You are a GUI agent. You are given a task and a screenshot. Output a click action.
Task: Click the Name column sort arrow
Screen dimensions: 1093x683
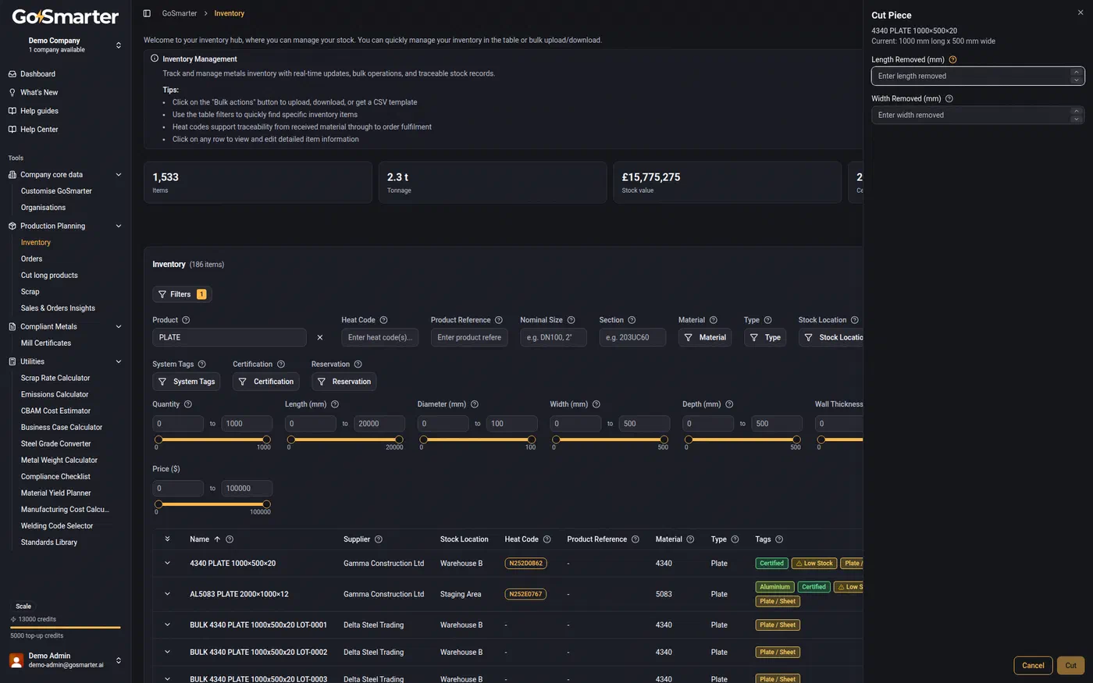(x=217, y=539)
